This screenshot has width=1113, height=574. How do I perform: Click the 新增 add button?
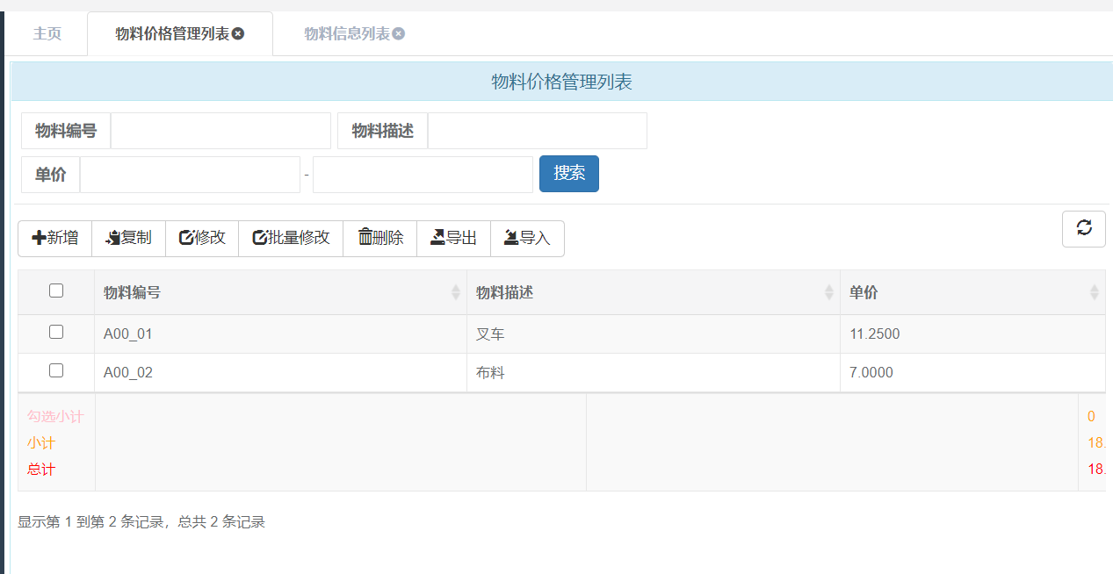tap(54, 238)
